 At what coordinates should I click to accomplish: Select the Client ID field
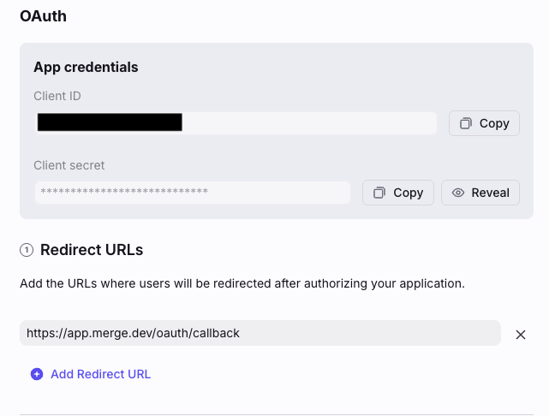tap(236, 123)
